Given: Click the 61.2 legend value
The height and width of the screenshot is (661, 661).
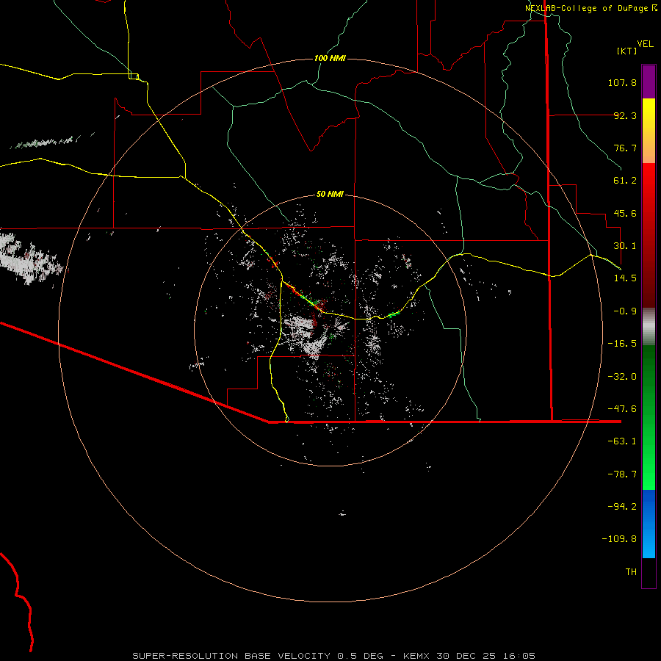Looking at the screenshot, I should [625, 181].
